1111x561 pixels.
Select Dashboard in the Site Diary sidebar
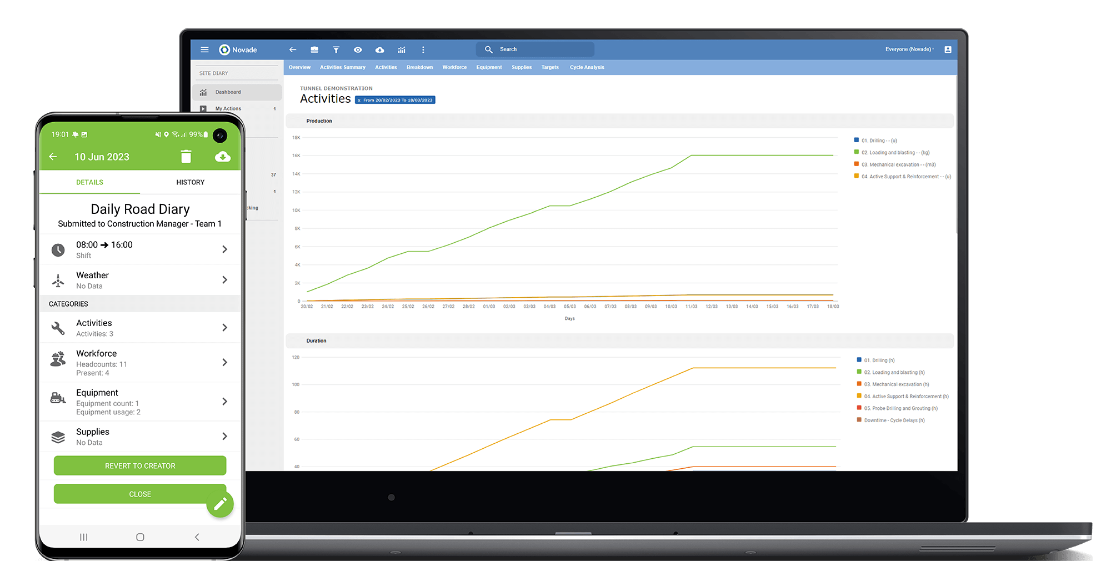(x=229, y=92)
